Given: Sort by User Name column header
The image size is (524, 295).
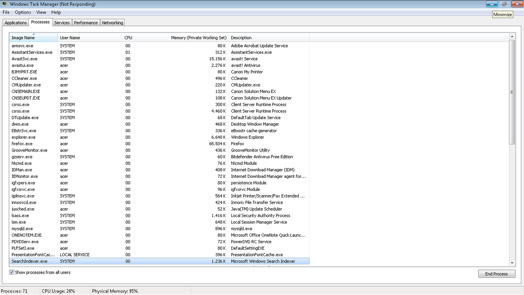Looking at the screenshot, I should pyautogui.click(x=90, y=38).
